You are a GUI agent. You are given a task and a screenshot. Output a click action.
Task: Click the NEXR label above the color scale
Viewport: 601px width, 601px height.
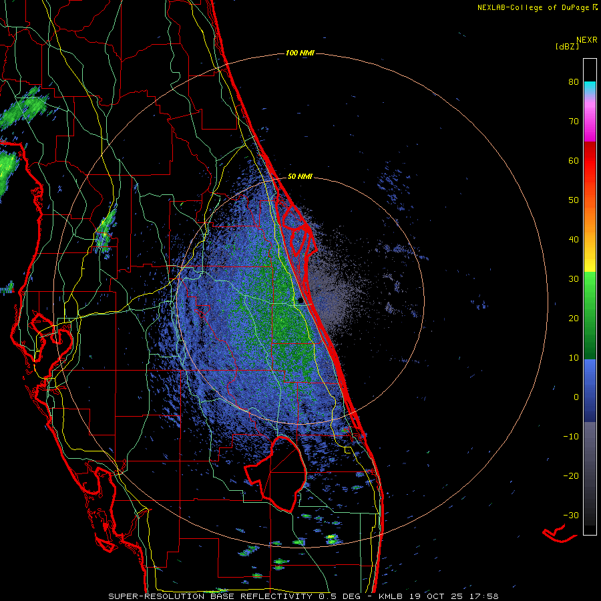(x=586, y=40)
